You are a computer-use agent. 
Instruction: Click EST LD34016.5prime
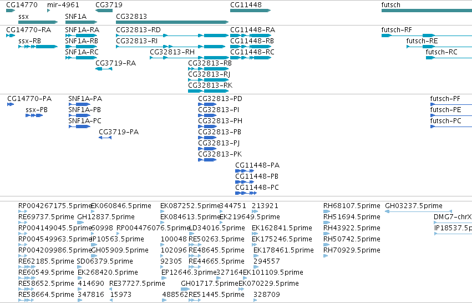[192, 234]
